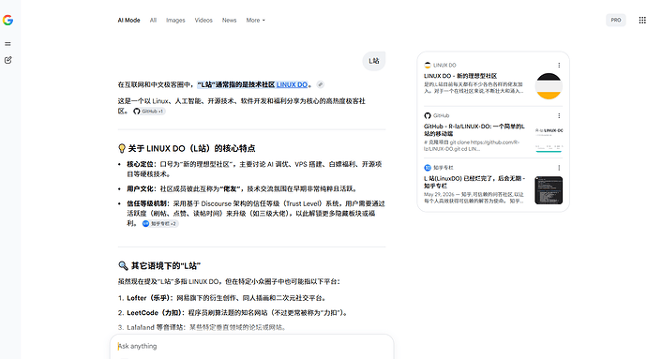Switch to the All tab
This screenshot has height=359, width=647.
click(x=153, y=21)
